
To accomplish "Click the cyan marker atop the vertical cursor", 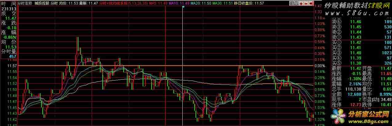I will 183,7.
